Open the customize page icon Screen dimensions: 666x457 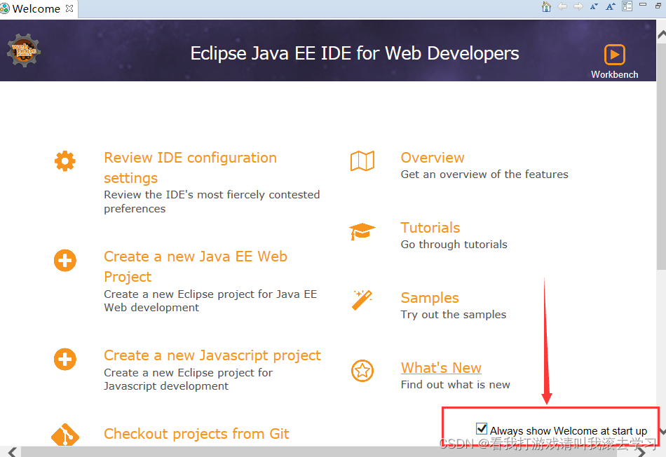[627, 6]
